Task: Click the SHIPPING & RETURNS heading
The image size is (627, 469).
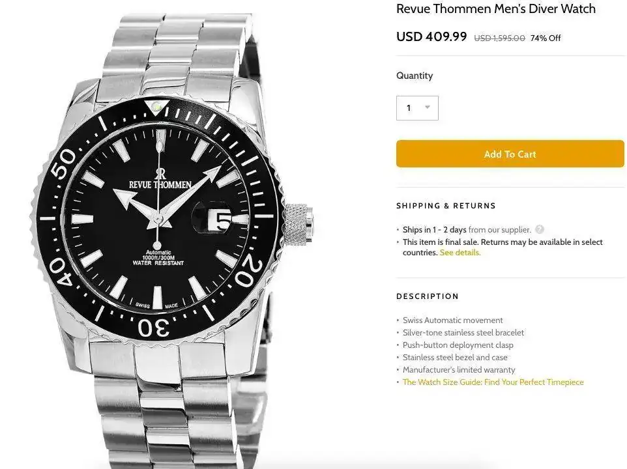Action: pos(446,206)
